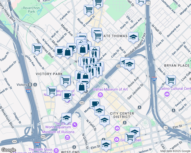Click the Victory station light rail icon
The width and height of the screenshot is (191, 153).
pyautogui.click(x=35, y=84)
